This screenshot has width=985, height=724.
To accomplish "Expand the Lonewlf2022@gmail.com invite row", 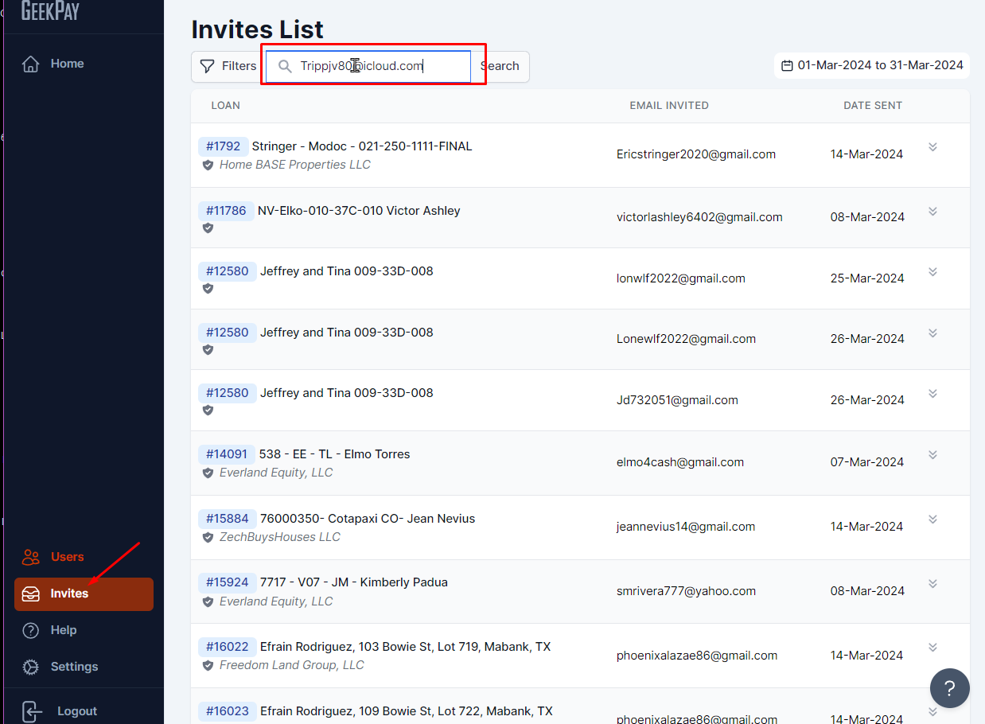I will tap(932, 333).
